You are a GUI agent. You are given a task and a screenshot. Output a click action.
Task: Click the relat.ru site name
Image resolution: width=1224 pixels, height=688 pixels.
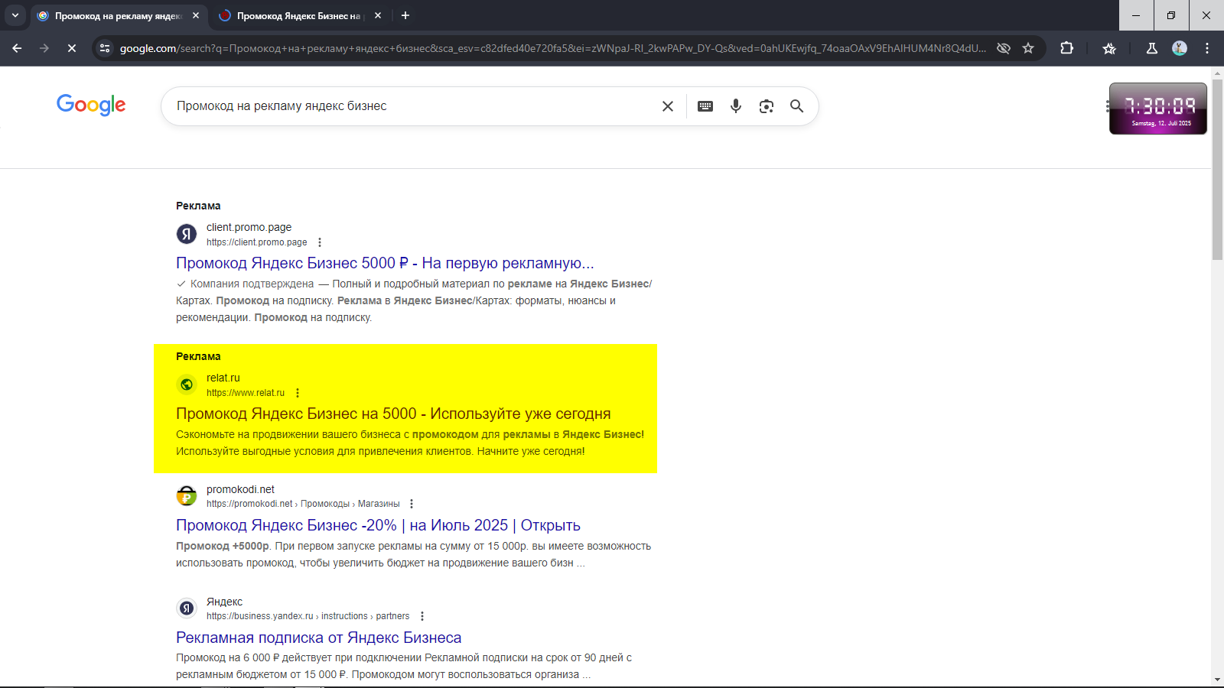[223, 378]
